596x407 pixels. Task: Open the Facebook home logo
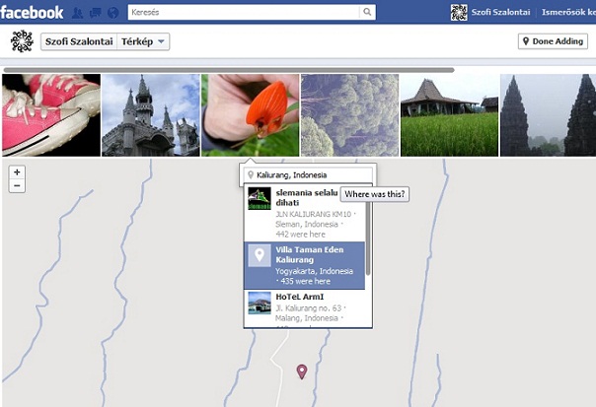pos(32,12)
